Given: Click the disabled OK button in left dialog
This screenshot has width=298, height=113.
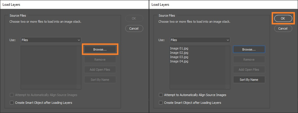Looking at the screenshot, I should coord(134,19).
